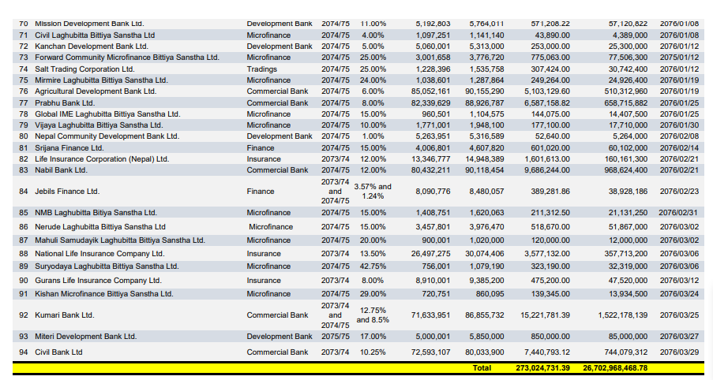
Task: Select Nabil Bank Ltd. name
Action: (x=62, y=170)
